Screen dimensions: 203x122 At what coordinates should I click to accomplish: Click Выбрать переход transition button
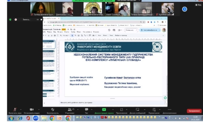[x=121, y=35]
